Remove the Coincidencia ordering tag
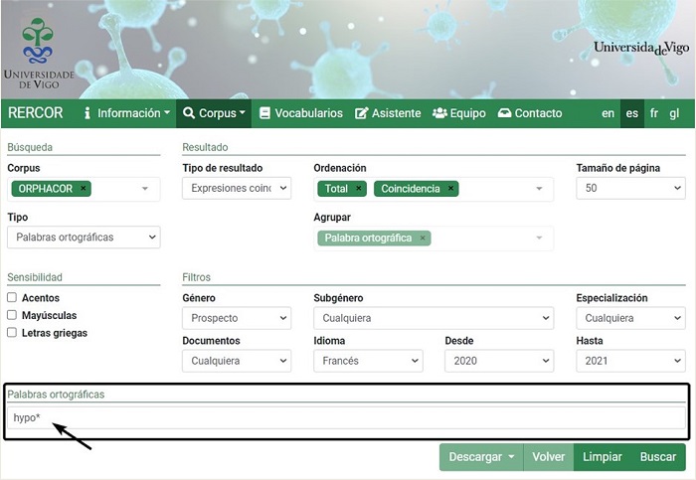 (x=450, y=189)
